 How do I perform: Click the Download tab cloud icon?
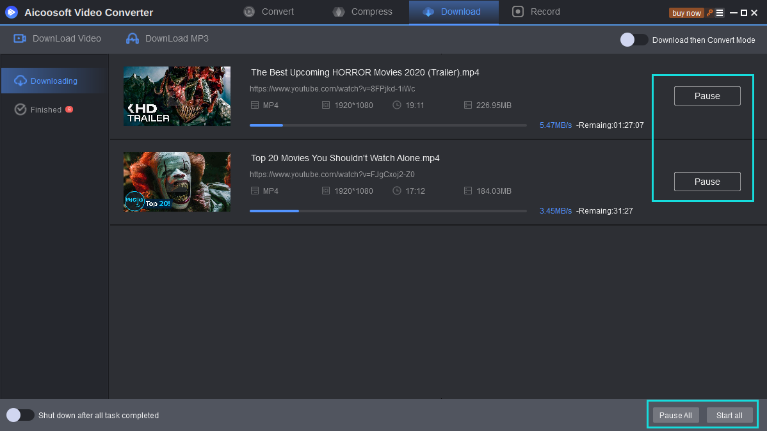tap(428, 12)
